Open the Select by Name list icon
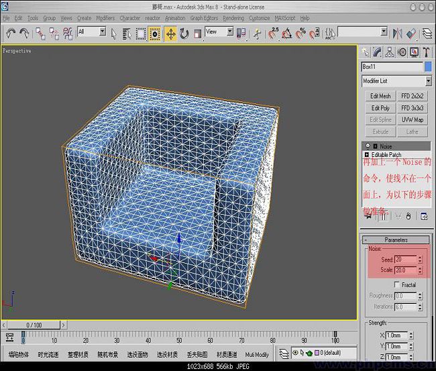 127,34
